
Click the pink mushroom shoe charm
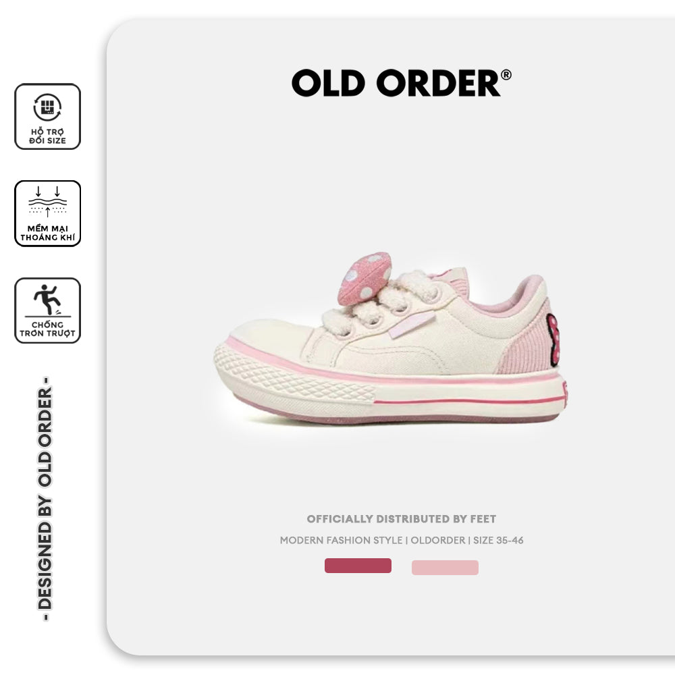364,278
